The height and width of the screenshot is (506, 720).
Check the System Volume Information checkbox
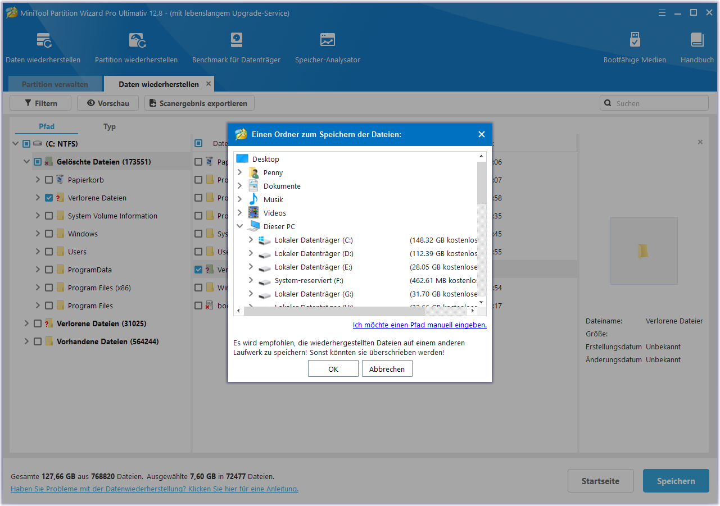[48, 216]
